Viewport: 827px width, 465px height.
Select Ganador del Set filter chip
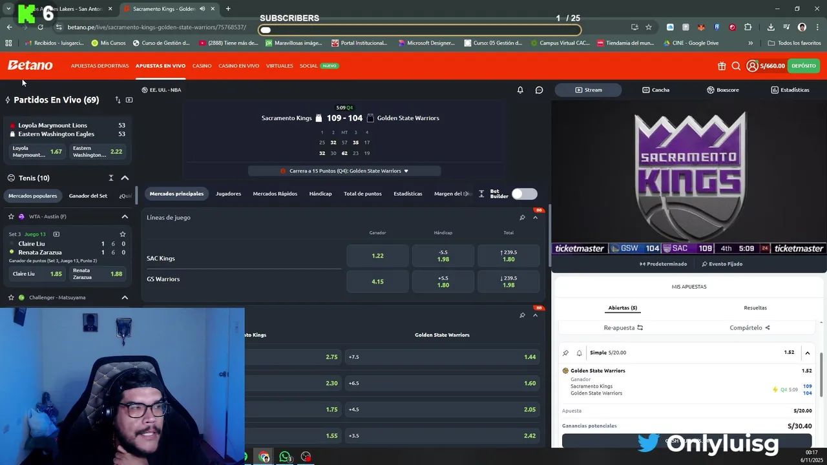pyautogui.click(x=88, y=196)
